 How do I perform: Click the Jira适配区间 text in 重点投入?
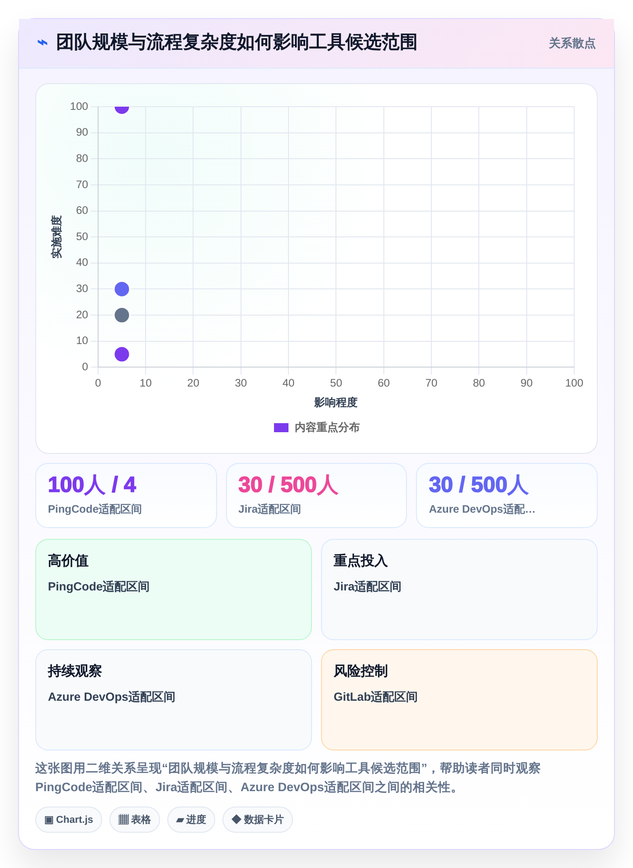tap(368, 587)
